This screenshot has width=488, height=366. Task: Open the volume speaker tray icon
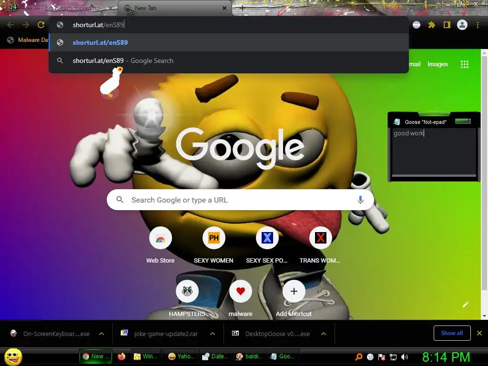(405, 357)
